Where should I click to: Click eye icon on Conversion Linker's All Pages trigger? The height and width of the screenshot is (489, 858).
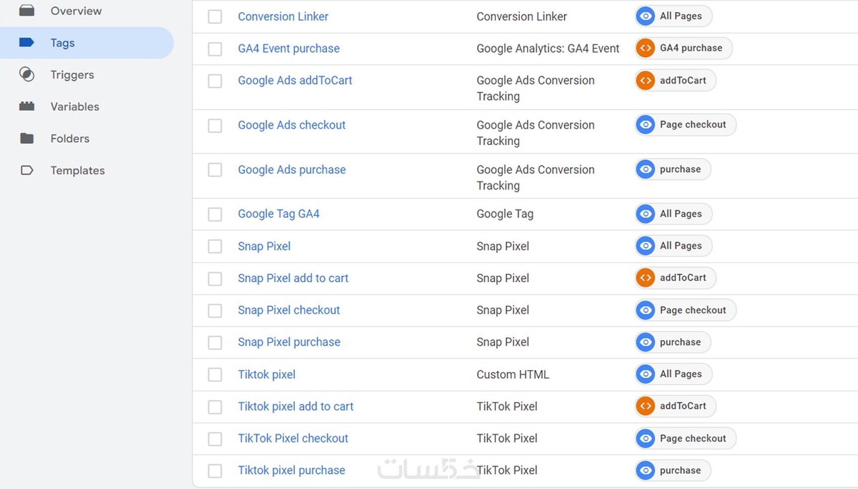pos(646,16)
